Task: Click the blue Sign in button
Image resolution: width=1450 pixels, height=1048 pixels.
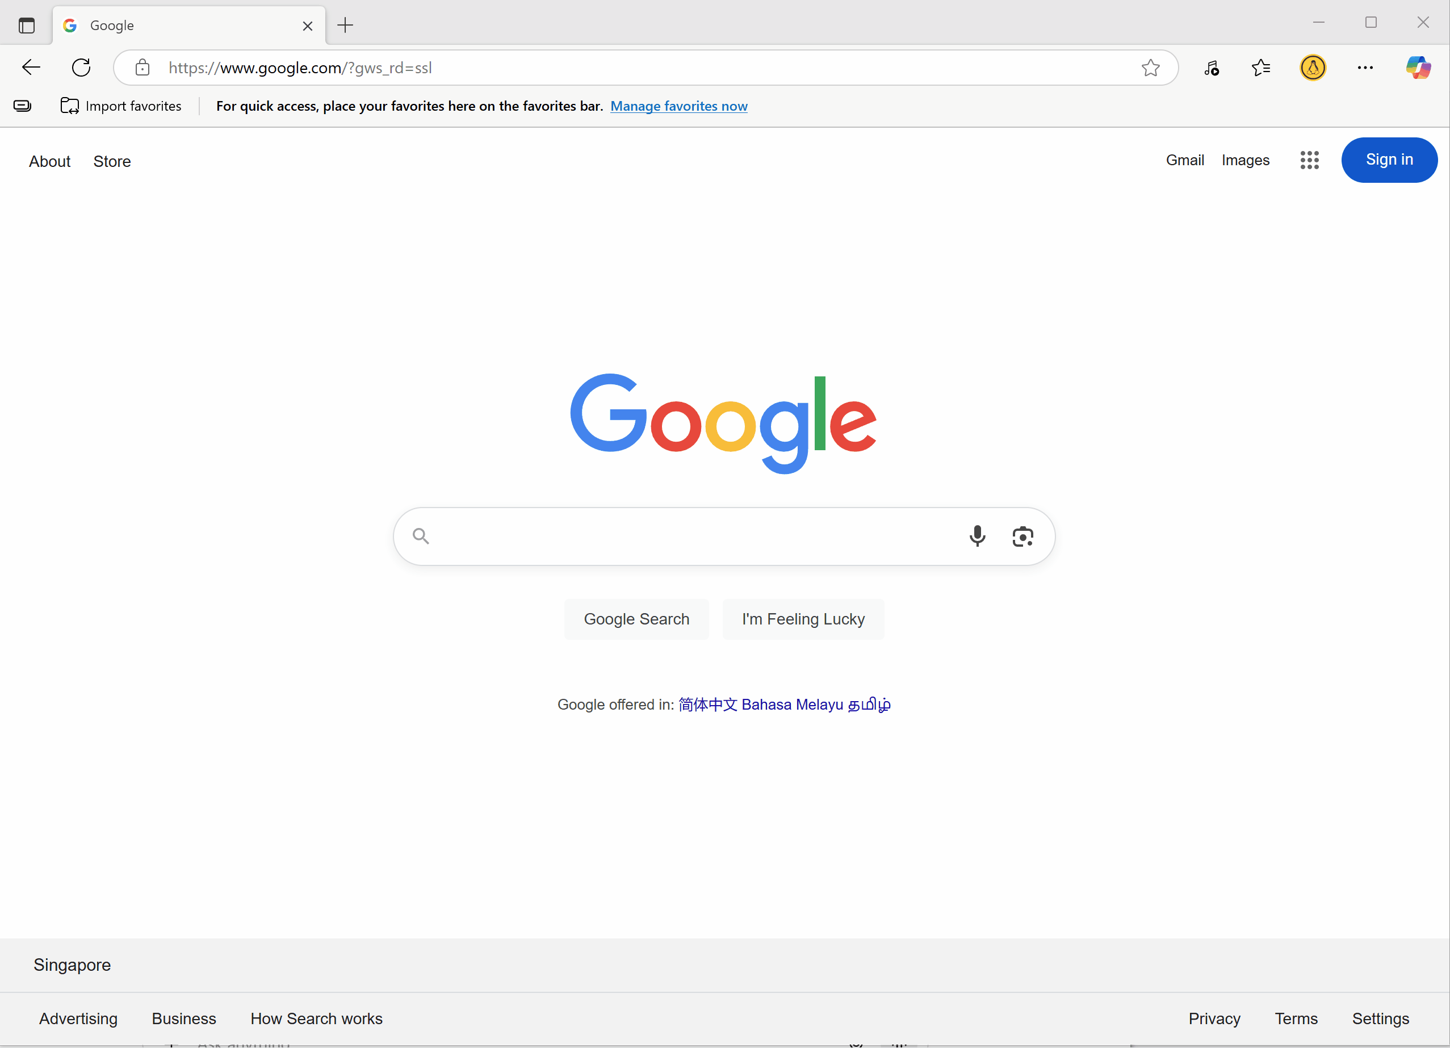Action: tap(1389, 160)
